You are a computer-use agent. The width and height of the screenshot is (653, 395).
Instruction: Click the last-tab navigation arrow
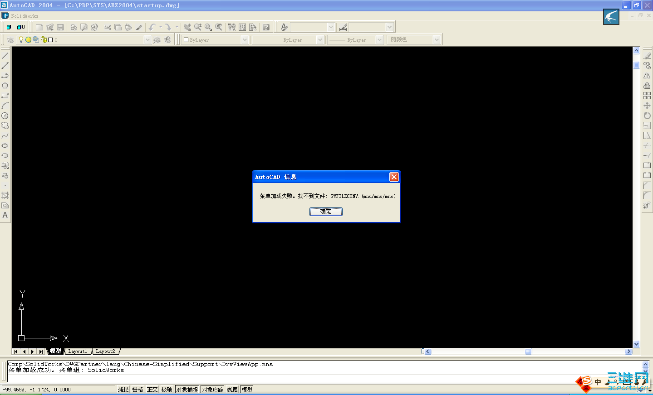pos(41,352)
